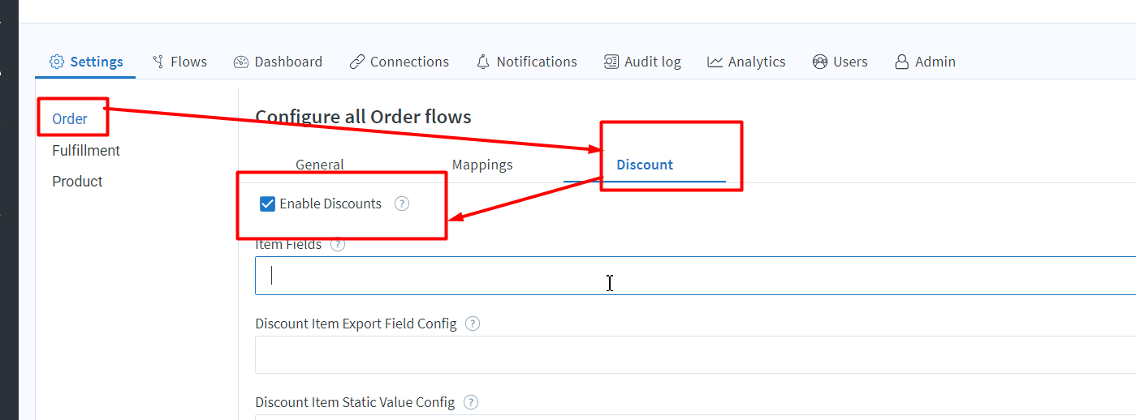Image resolution: width=1136 pixels, height=420 pixels.
Task: Click the 'Discount Item Static Value Config' label
Action: 355,402
